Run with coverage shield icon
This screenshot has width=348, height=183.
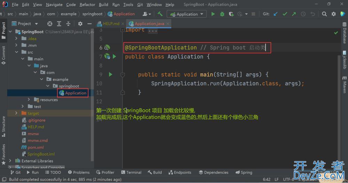tap(231, 14)
